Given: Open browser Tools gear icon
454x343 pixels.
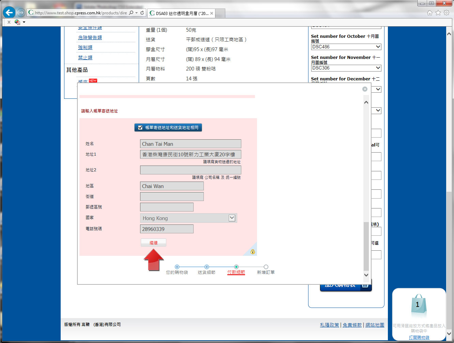Looking at the screenshot, I should click(x=447, y=13).
